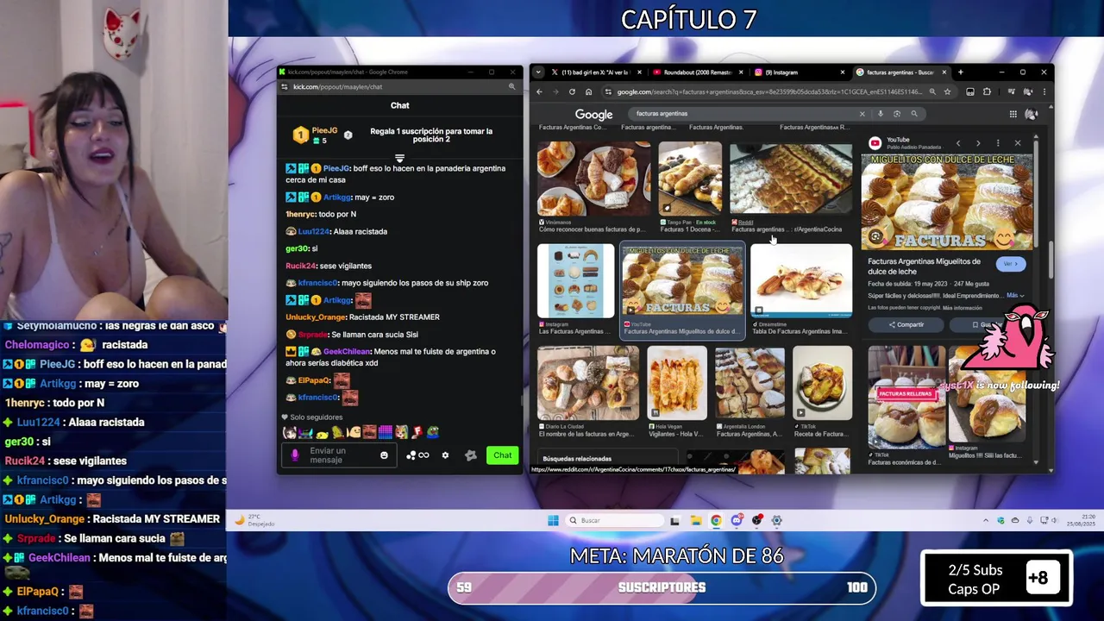Start Google voice search with the microphone
Viewport: 1104px width, 621px height.
coord(880,114)
